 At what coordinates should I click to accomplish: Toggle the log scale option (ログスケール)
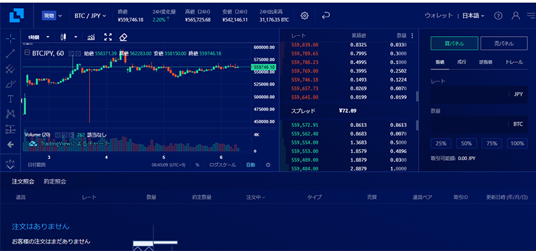click(x=222, y=165)
